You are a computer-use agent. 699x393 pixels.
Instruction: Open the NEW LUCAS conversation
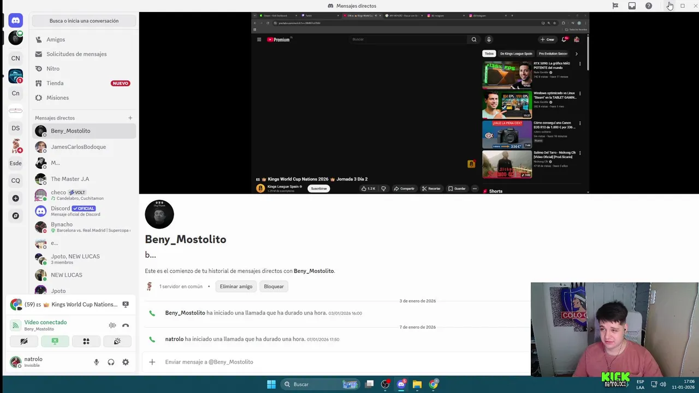(84, 275)
